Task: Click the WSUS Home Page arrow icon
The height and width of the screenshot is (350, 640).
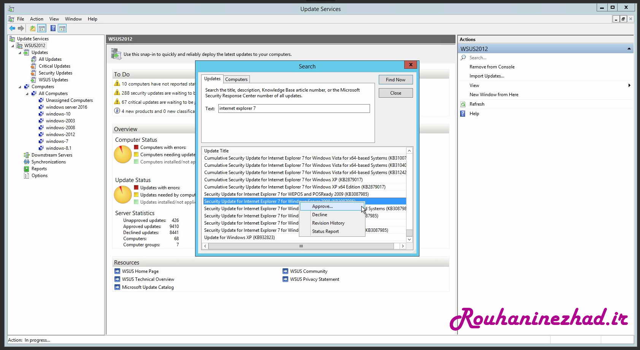Action: pyautogui.click(x=117, y=271)
